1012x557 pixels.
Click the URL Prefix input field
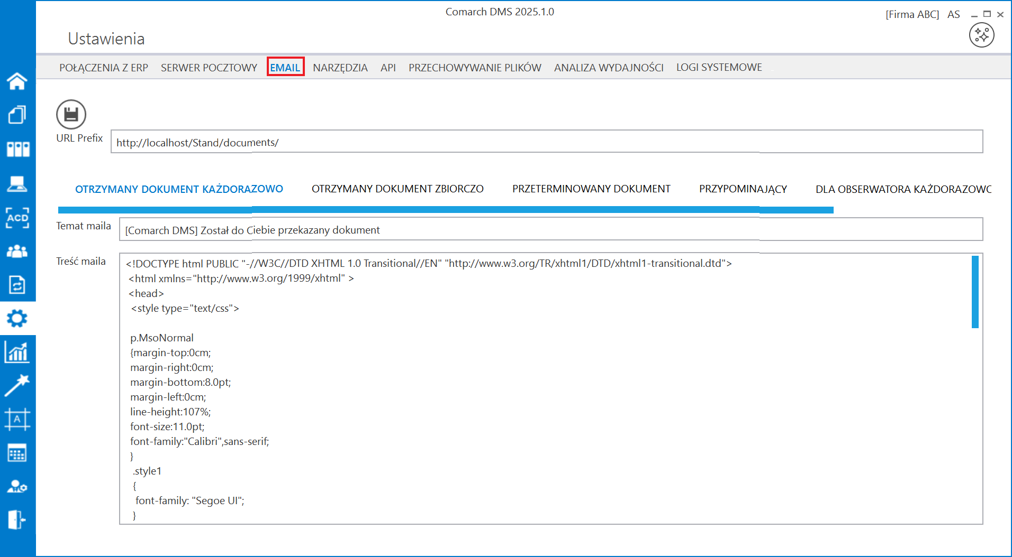547,142
